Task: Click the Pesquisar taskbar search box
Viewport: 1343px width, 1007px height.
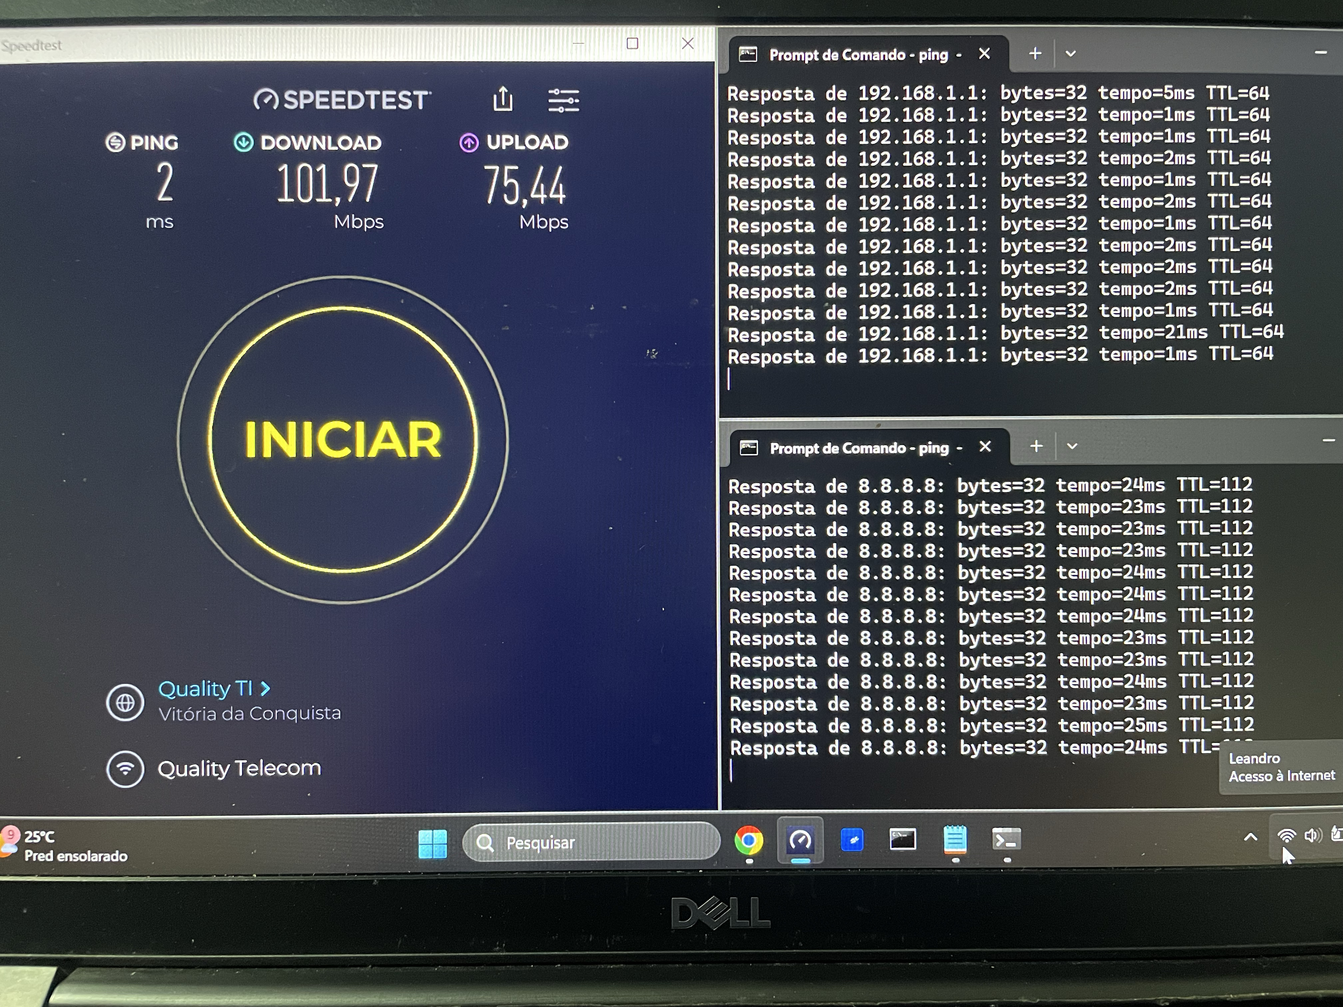Action: click(x=591, y=842)
